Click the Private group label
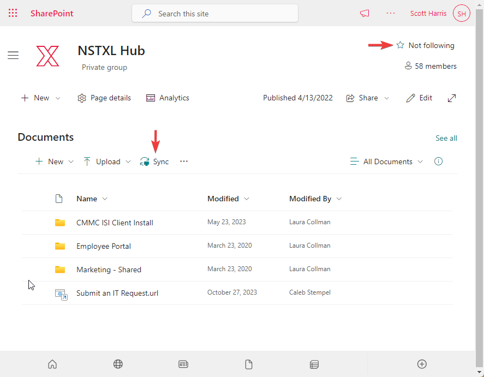The width and height of the screenshot is (484, 377). [x=104, y=67]
